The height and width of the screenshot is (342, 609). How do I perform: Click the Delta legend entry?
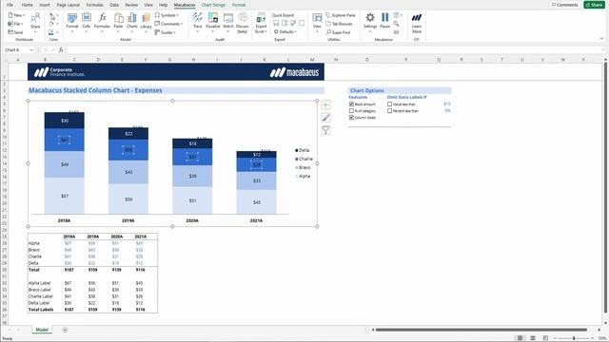pyautogui.click(x=303, y=150)
